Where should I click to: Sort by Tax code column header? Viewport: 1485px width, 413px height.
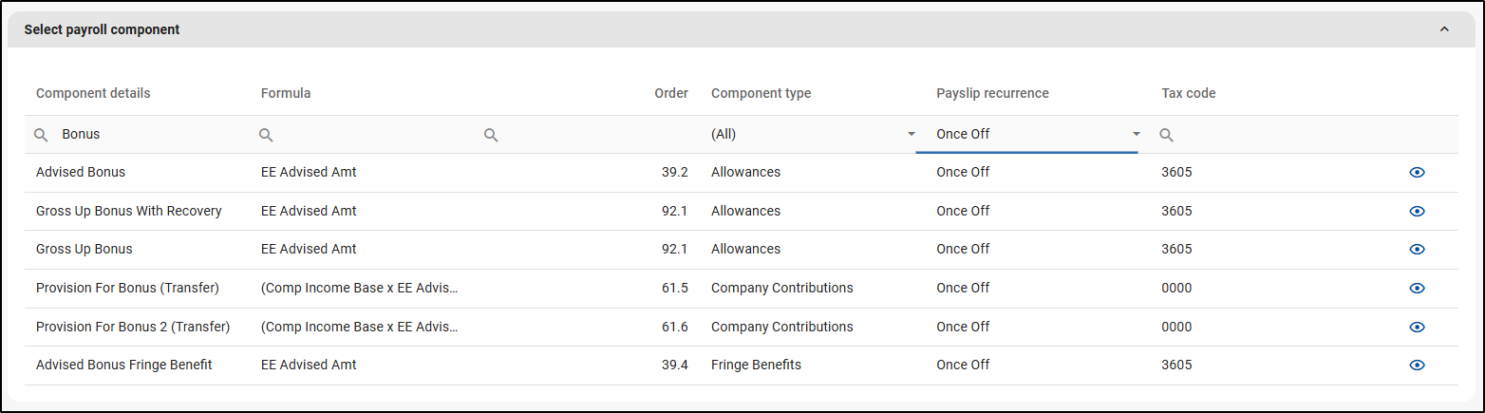click(x=1188, y=93)
